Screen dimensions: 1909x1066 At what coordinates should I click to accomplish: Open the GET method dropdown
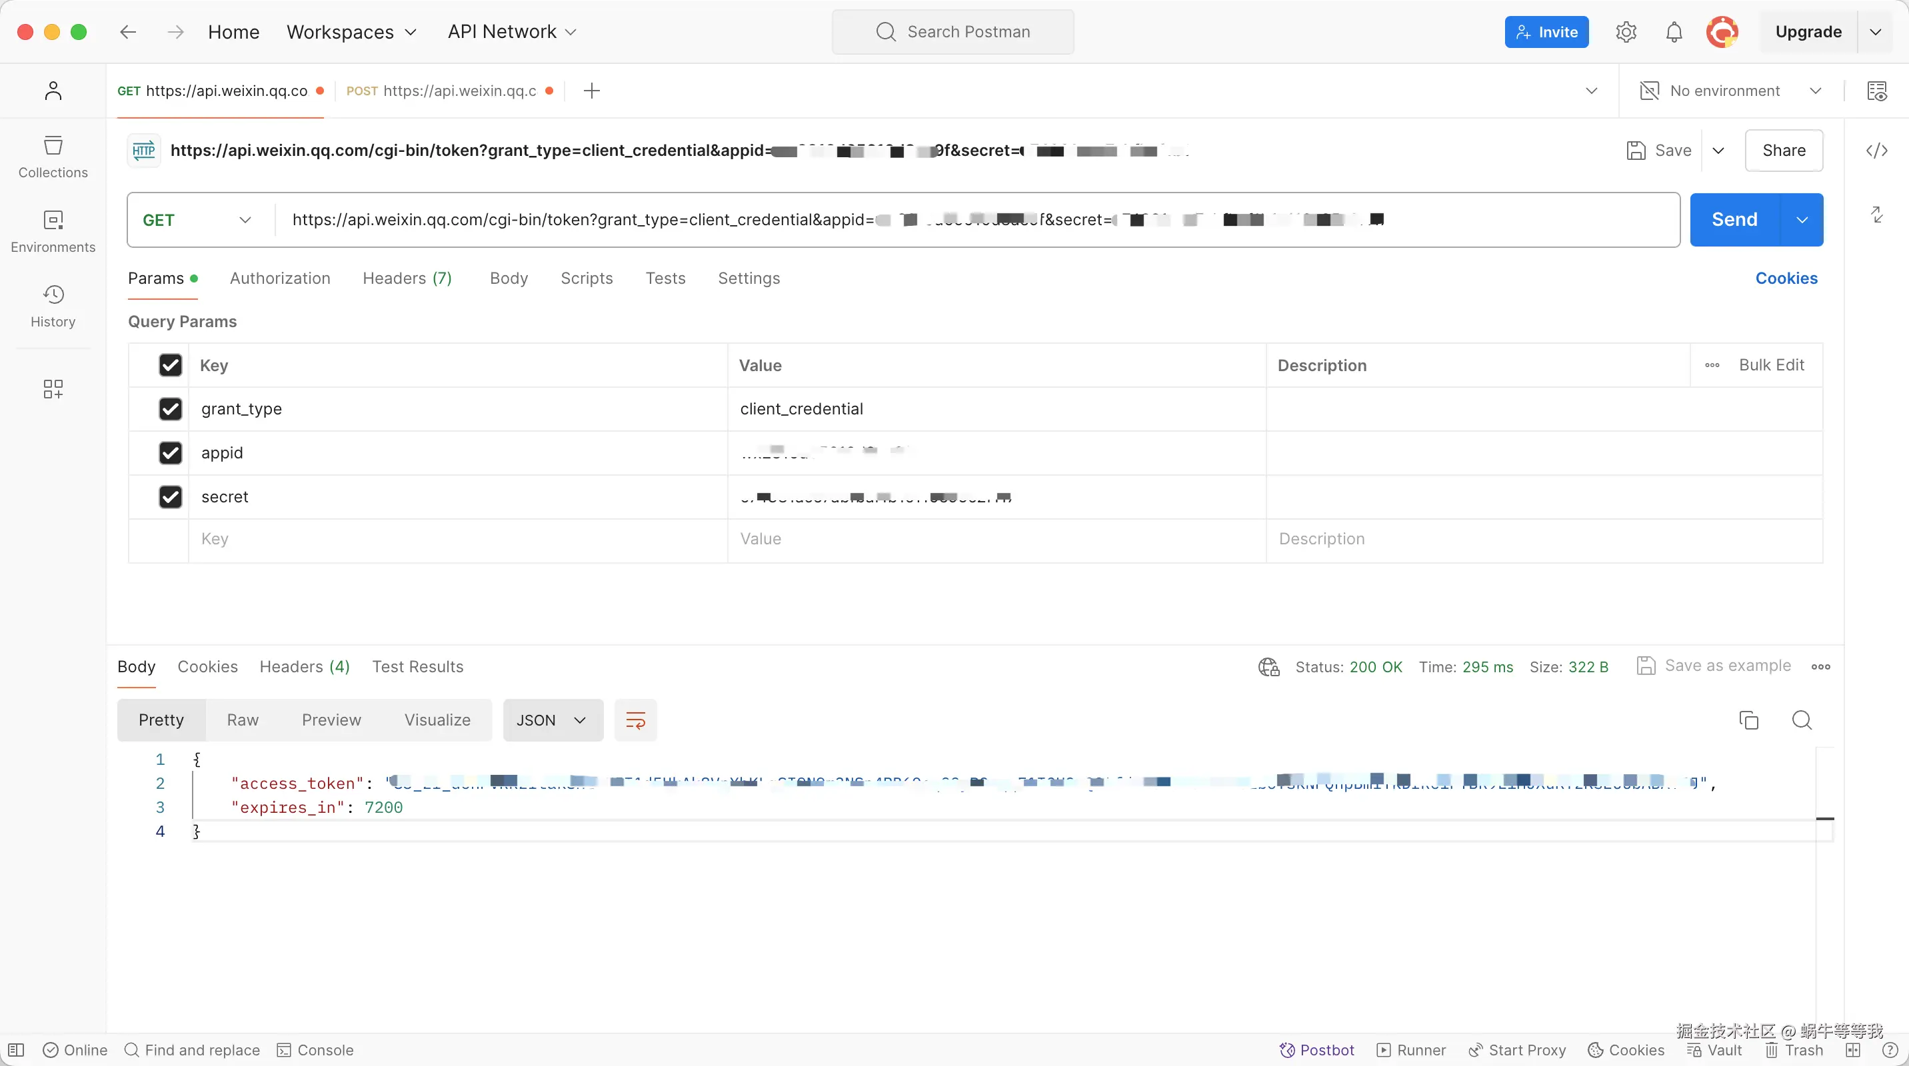[x=197, y=220]
